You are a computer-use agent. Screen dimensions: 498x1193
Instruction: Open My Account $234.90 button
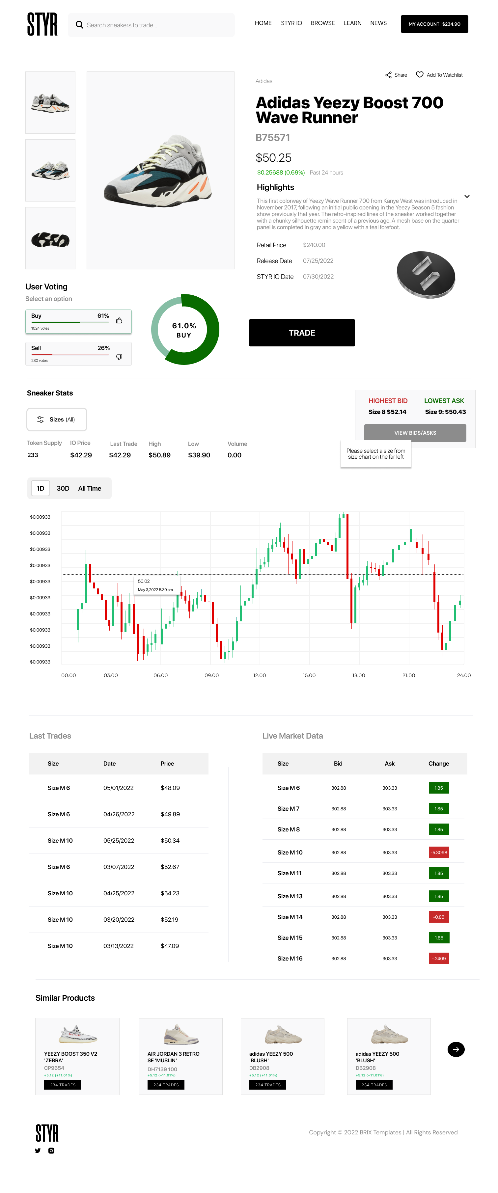click(x=434, y=24)
